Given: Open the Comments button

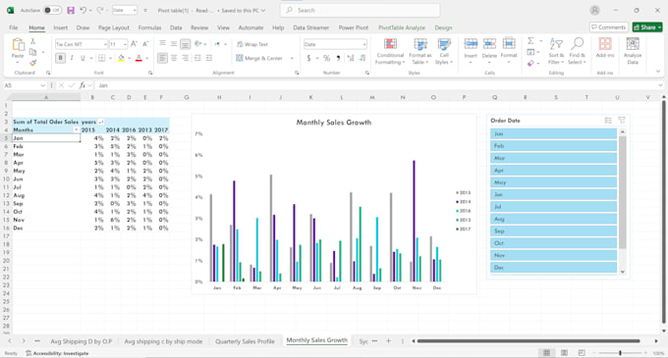Looking at the screenshot, I should [x=609, y=27].
